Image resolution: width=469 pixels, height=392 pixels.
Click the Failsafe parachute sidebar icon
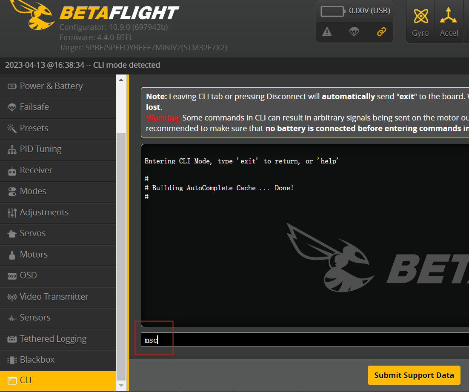[x=12, y=107]
